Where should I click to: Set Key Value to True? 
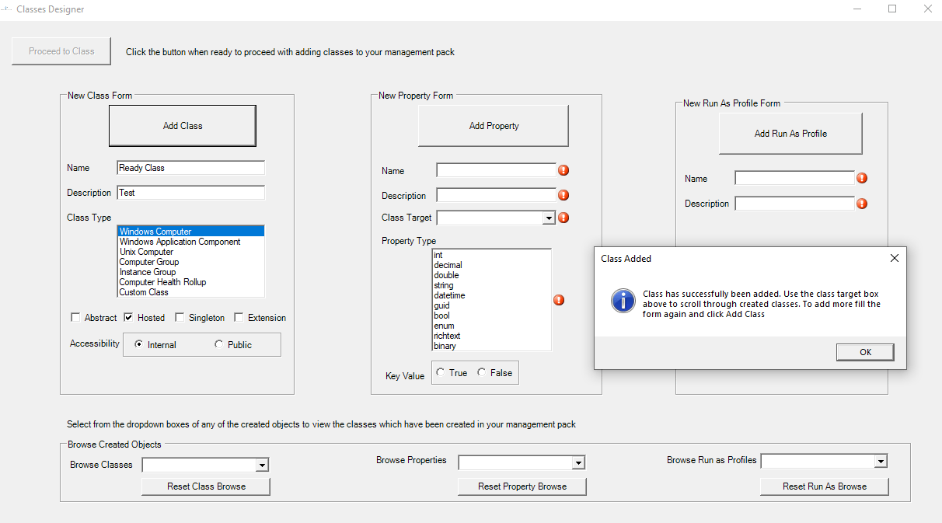(441, 372)
